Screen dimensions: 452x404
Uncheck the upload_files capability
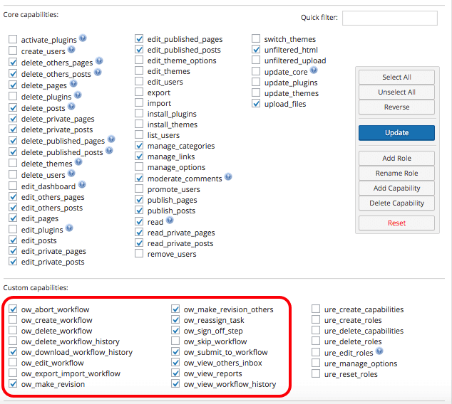[x=256, y=104]
